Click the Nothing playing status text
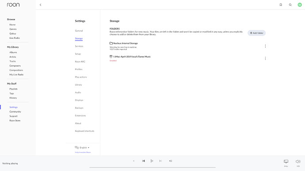305x171 pixels. click(x=10, y=164)
